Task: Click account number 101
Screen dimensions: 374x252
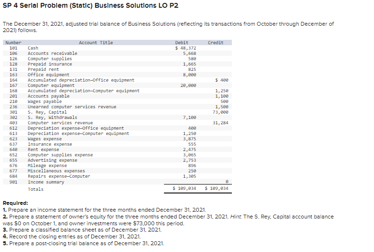Action: tap(14, 48)
